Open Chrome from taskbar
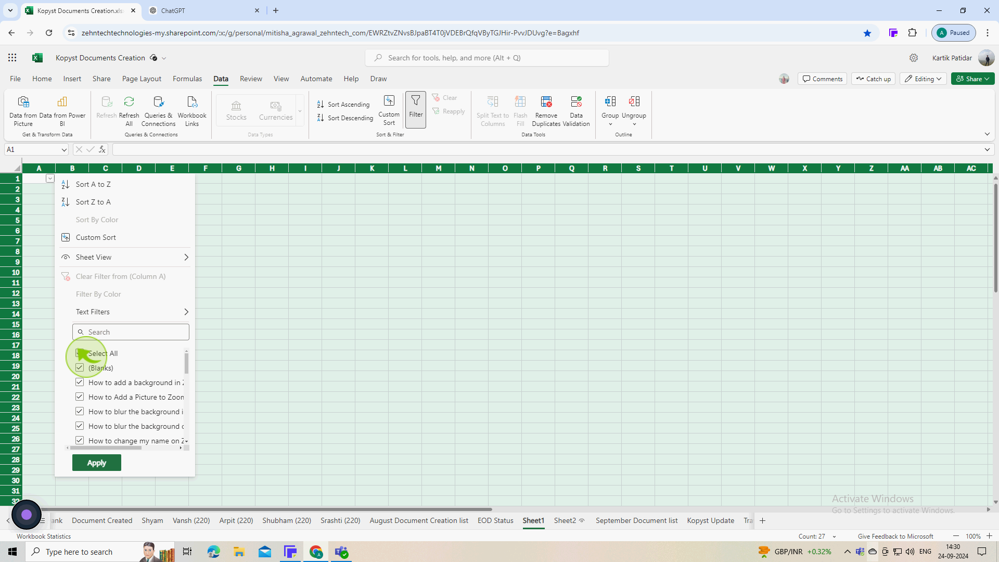 (316, 552)
